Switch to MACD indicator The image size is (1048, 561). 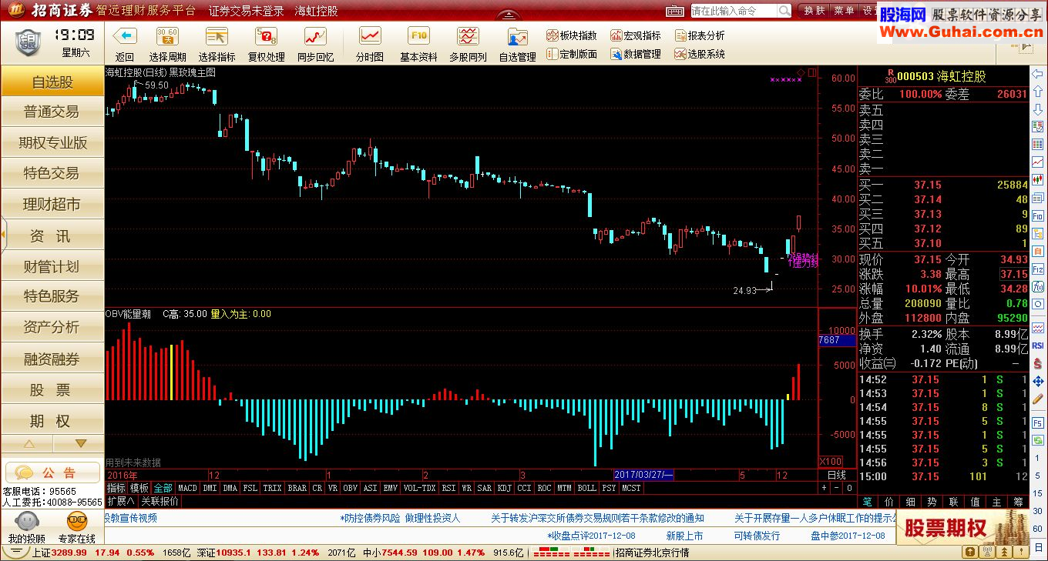187,488
